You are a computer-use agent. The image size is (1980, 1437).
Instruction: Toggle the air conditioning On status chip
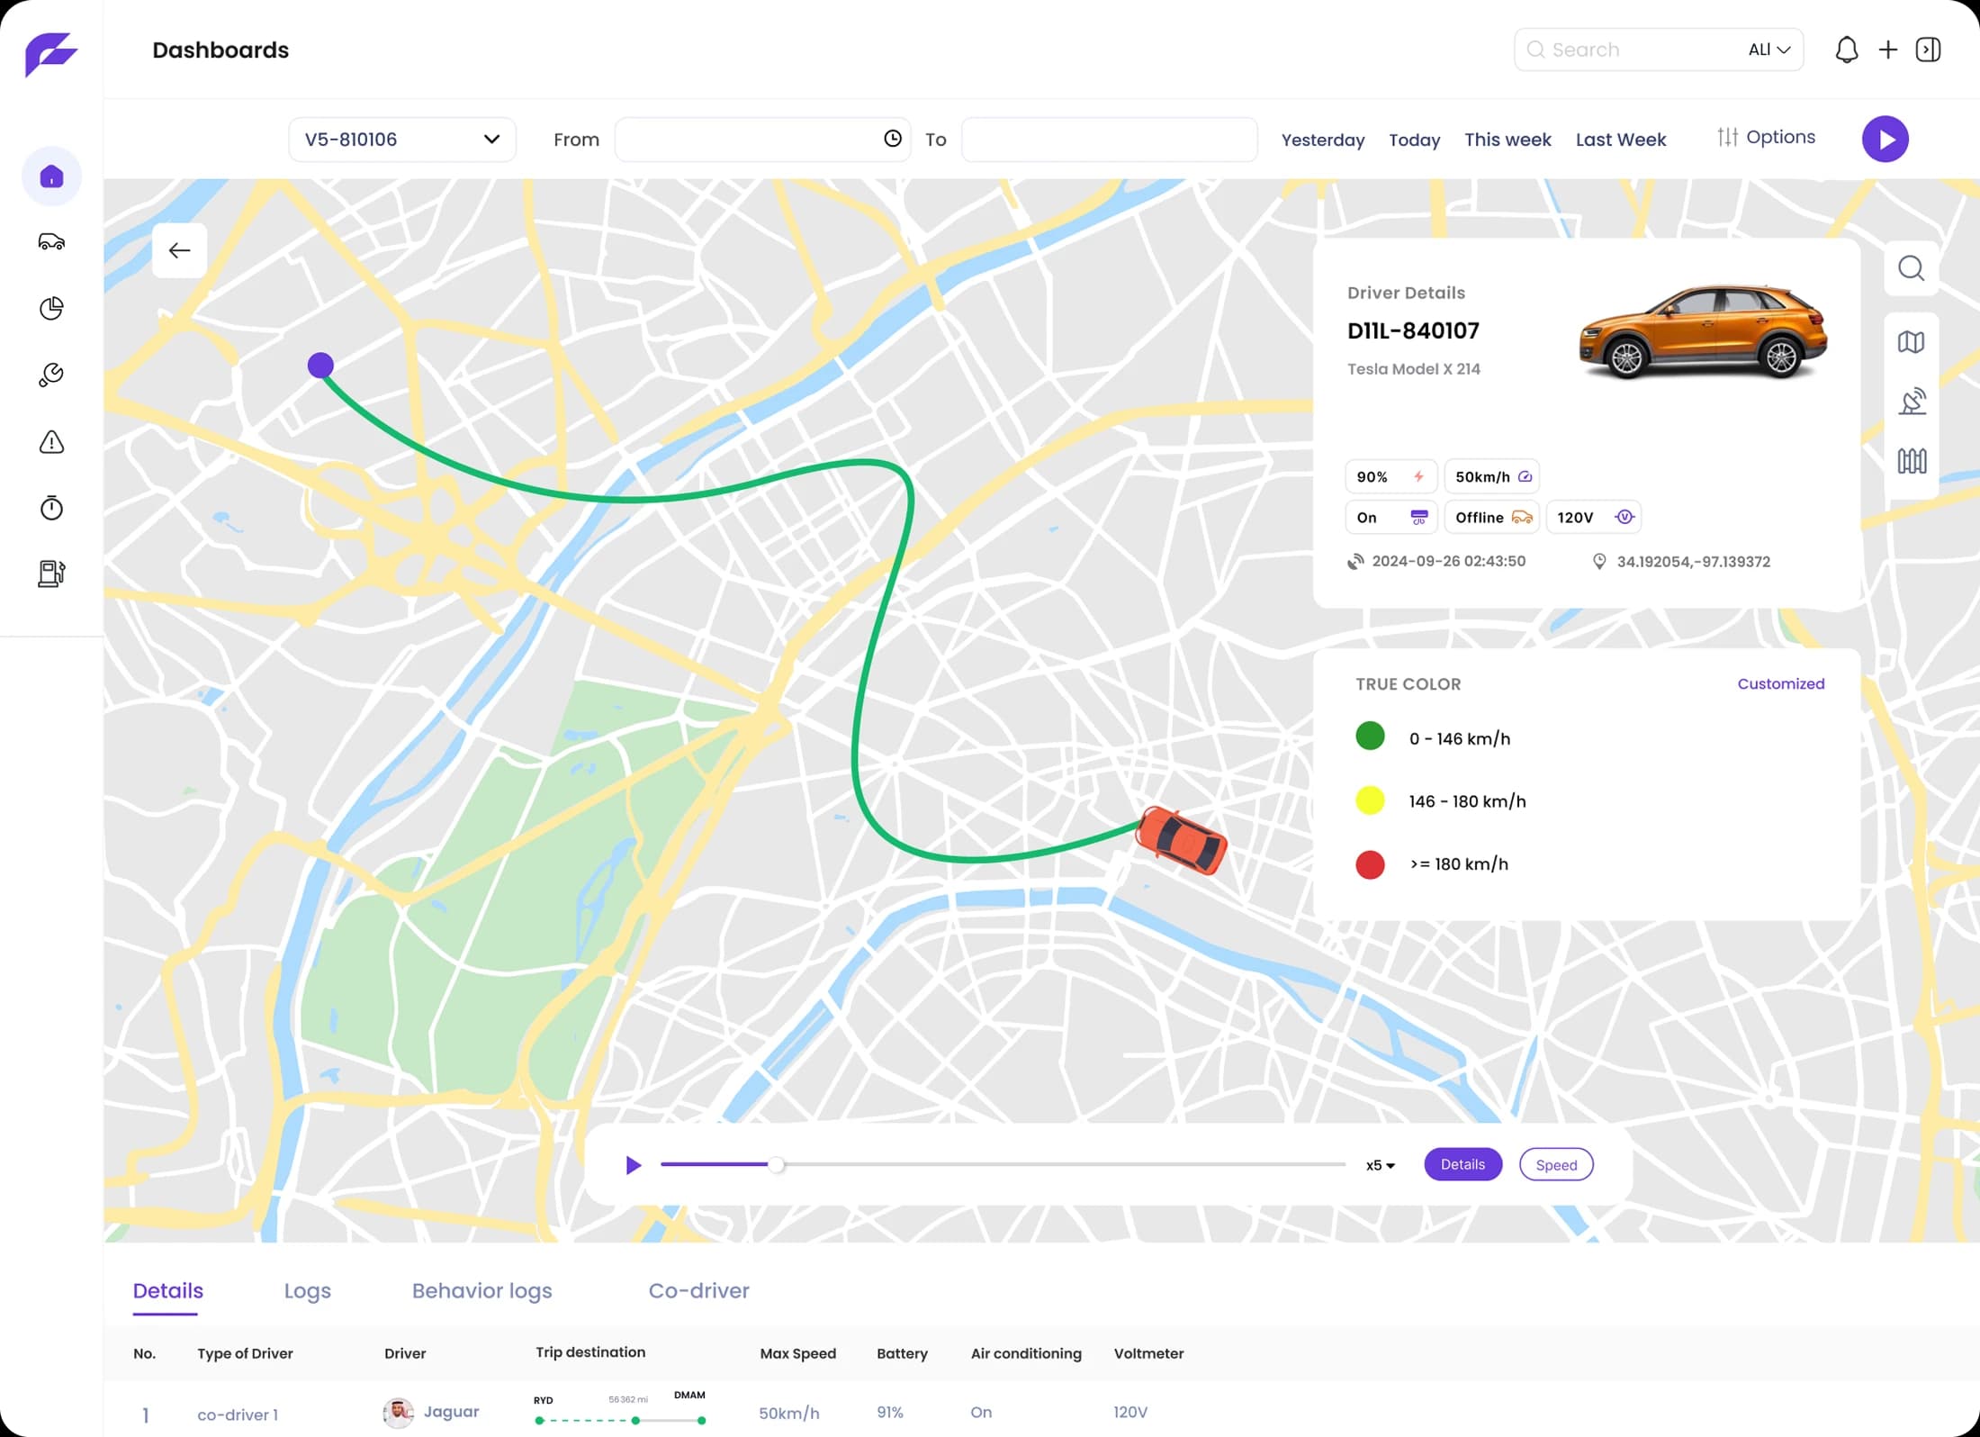1390,517
